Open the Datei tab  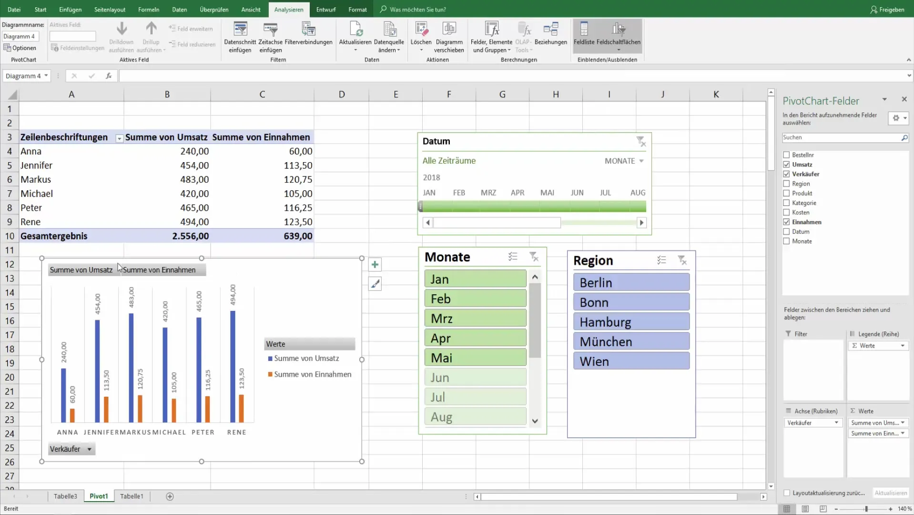[x=14, y=10]
